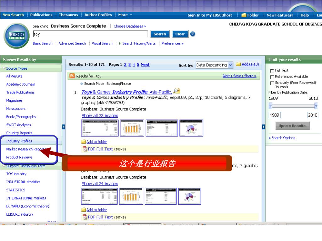Open the Sort by Date Descending dropdown
Screen dimensions: 322x241
[214, 65]
